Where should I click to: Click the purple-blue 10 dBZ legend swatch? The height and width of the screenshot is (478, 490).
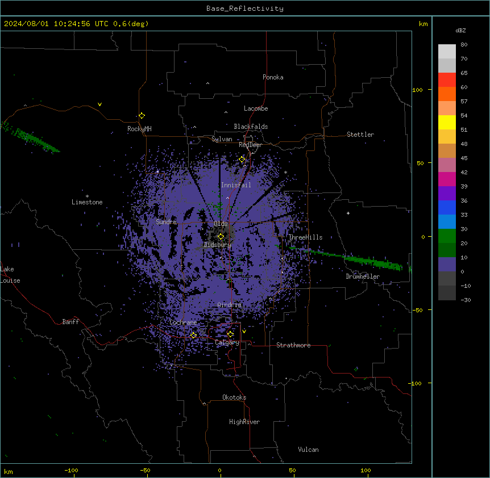(x=447, y=265)
